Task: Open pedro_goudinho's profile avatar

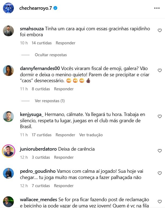Action: click(8, 173)
